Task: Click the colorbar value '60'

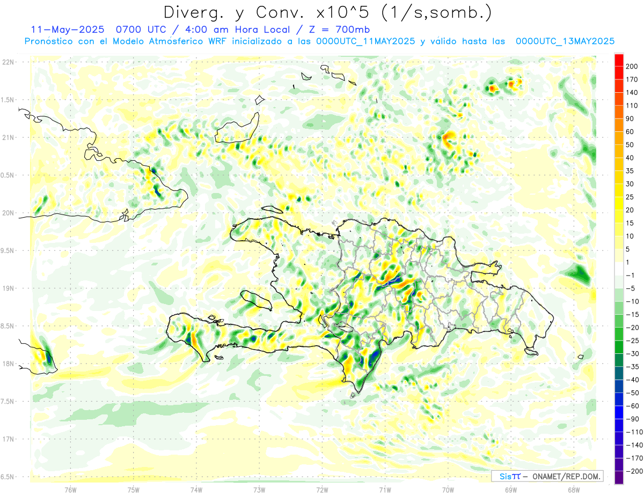Action: (x=630, y=132)
